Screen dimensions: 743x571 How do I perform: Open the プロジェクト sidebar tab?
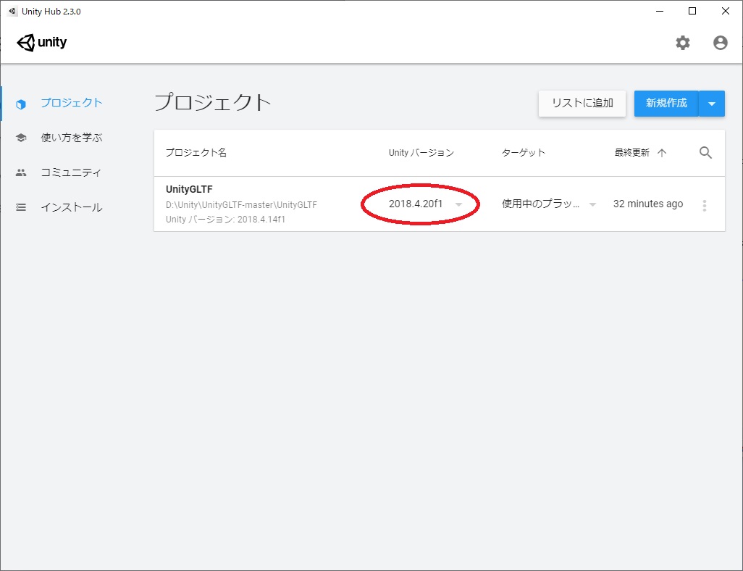tap(71, 103)
